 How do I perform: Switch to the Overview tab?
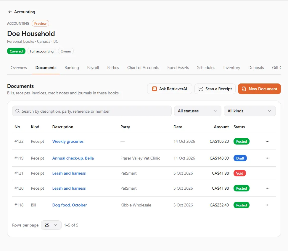19,68
